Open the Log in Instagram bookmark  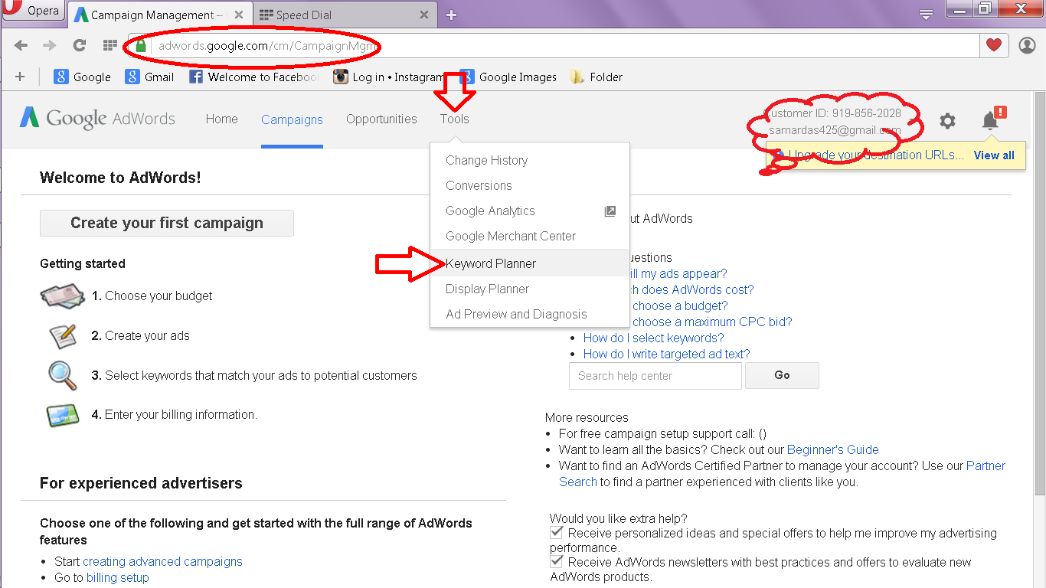pos(388,77)
